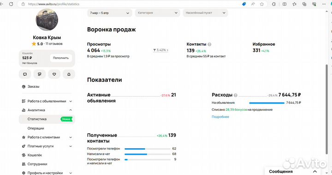
Task: Open split screen icon in toolbar
Action: (x=285, y=4)
